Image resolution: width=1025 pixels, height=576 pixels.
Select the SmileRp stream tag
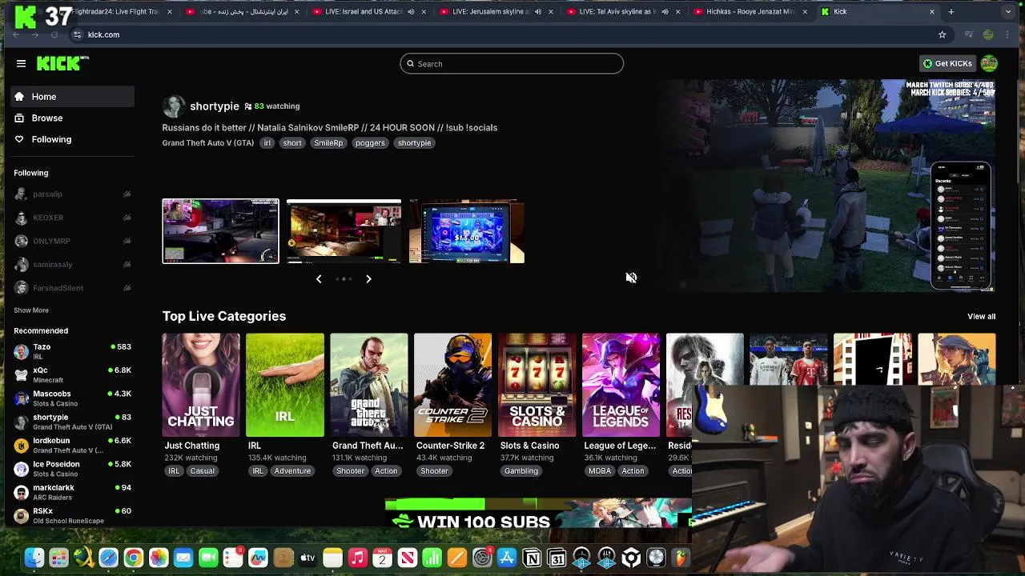pyautogui.click(x=328, y=143)
